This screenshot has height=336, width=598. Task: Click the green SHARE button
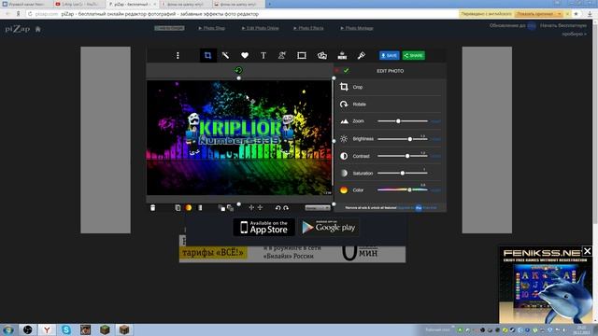coord(413,56)
